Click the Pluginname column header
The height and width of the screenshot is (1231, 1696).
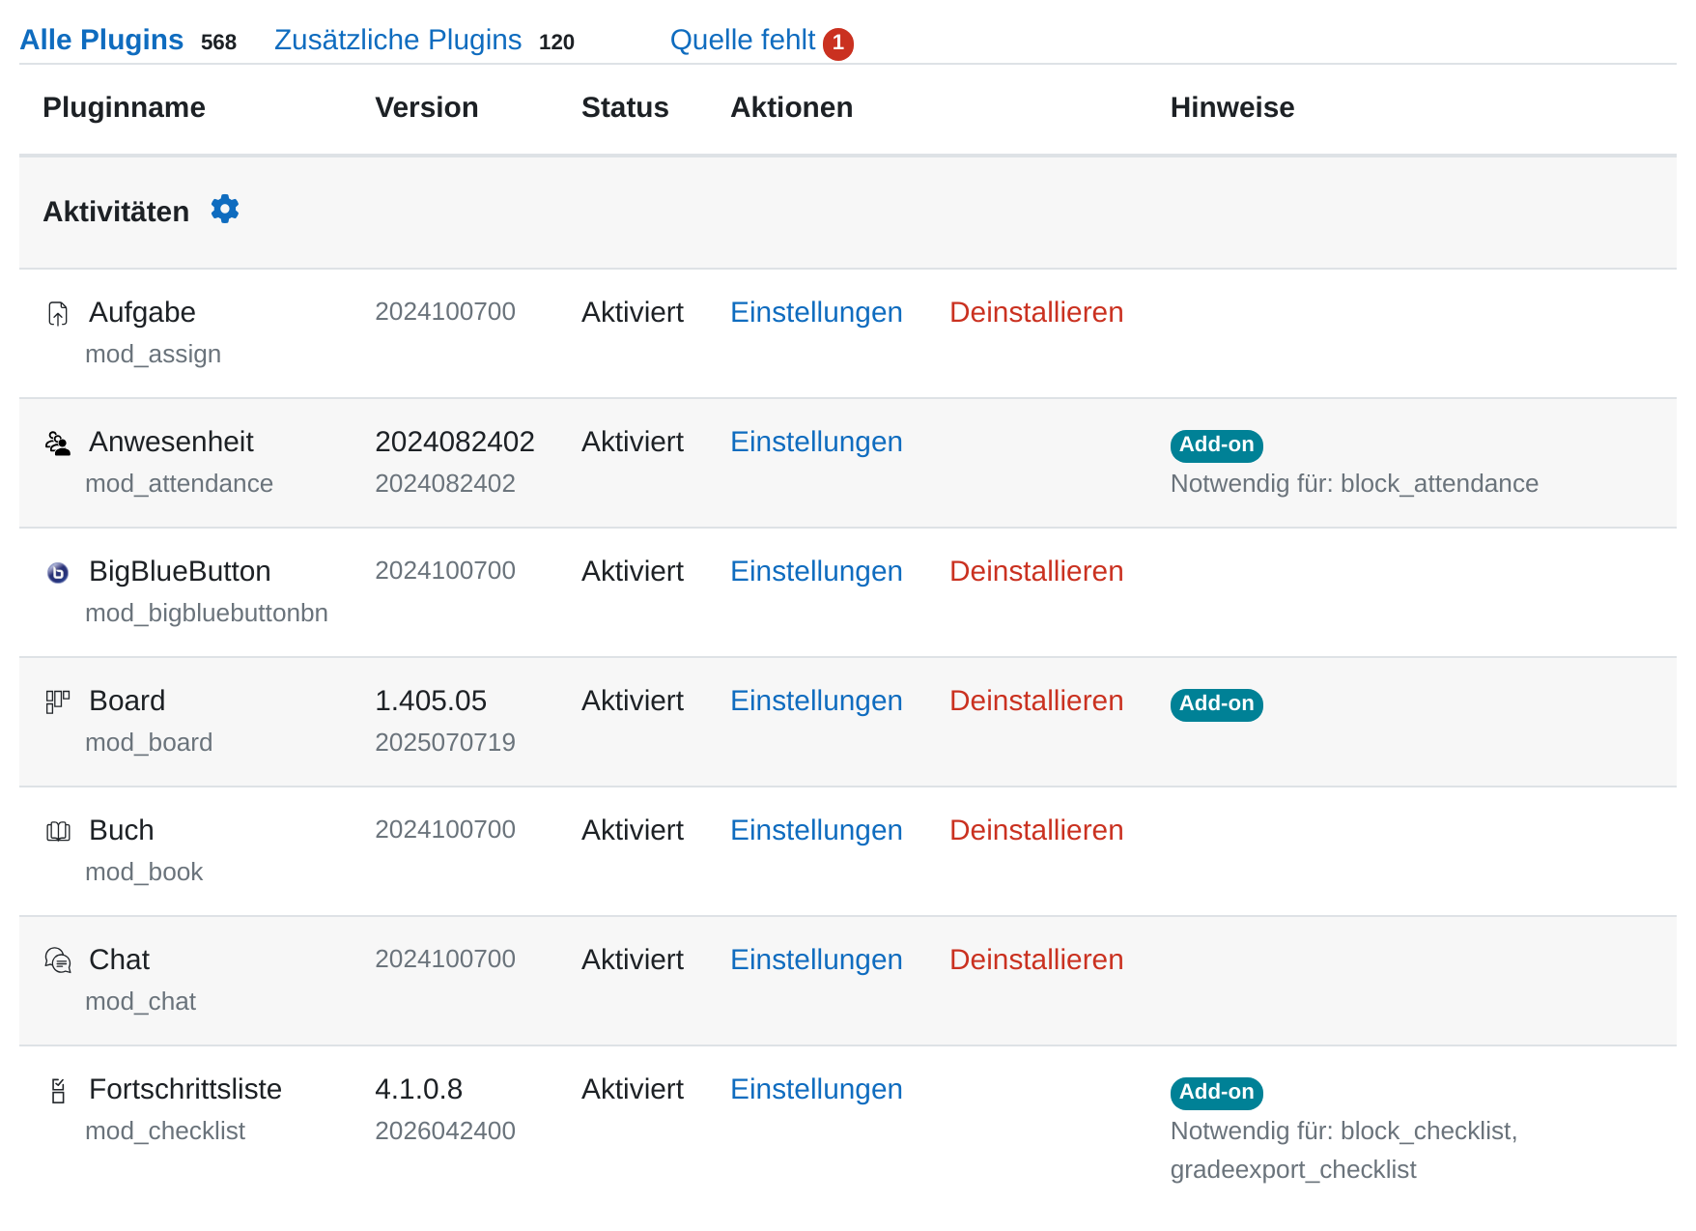pyautogui.click(x=124, y=107)
